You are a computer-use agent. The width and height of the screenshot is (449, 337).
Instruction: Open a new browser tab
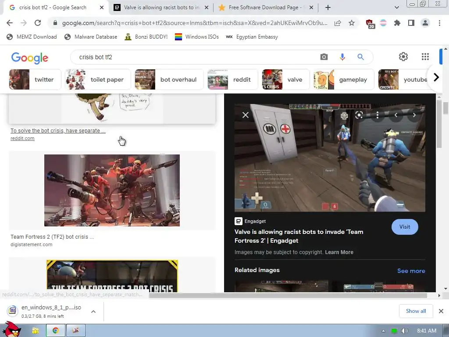tap(328, 8)
